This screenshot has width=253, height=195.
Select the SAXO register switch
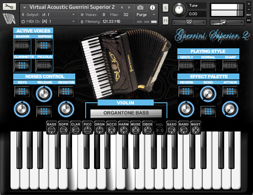(x=171, y=127)
